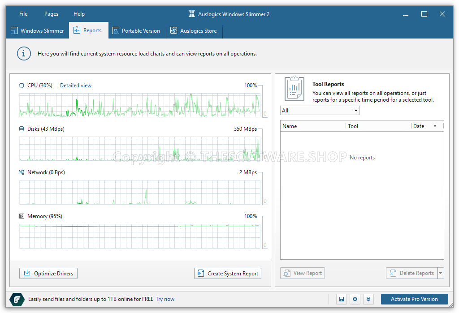Viewport: 459px width, 313px height.
Task: Click the Tool Reports clipboard icon
Action: (x=294, y=89)
